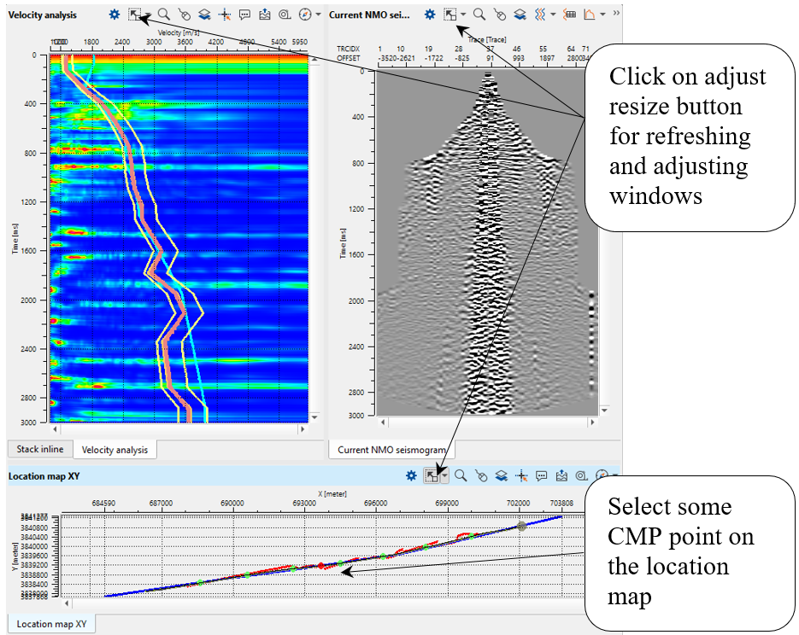799x635 pixels.
Task: Switch to the Stack inline tab
Action: (x=39, y=450)
